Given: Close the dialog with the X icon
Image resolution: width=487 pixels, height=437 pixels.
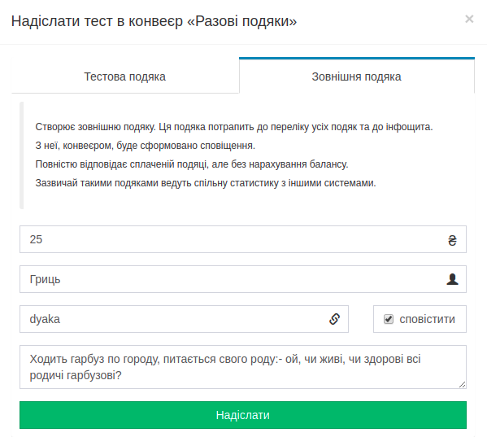Looking at the screenshot, I should pos(469,19).
